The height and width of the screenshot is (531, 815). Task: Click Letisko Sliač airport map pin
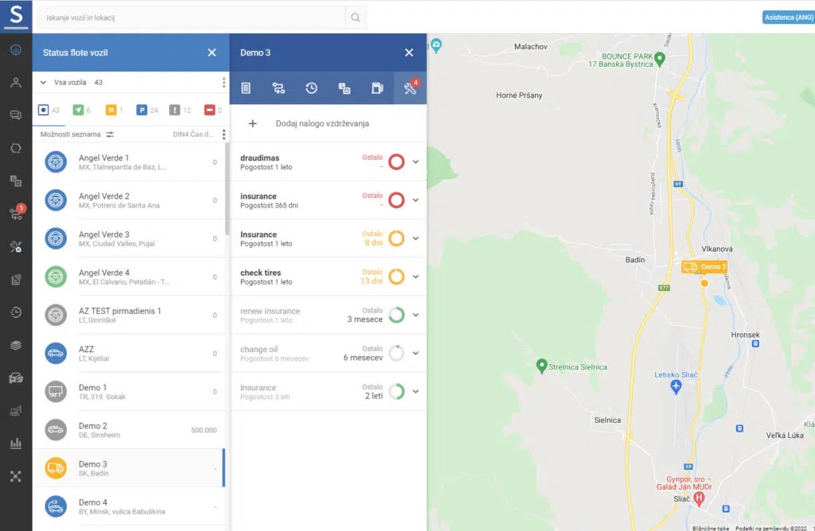point(676,386)
